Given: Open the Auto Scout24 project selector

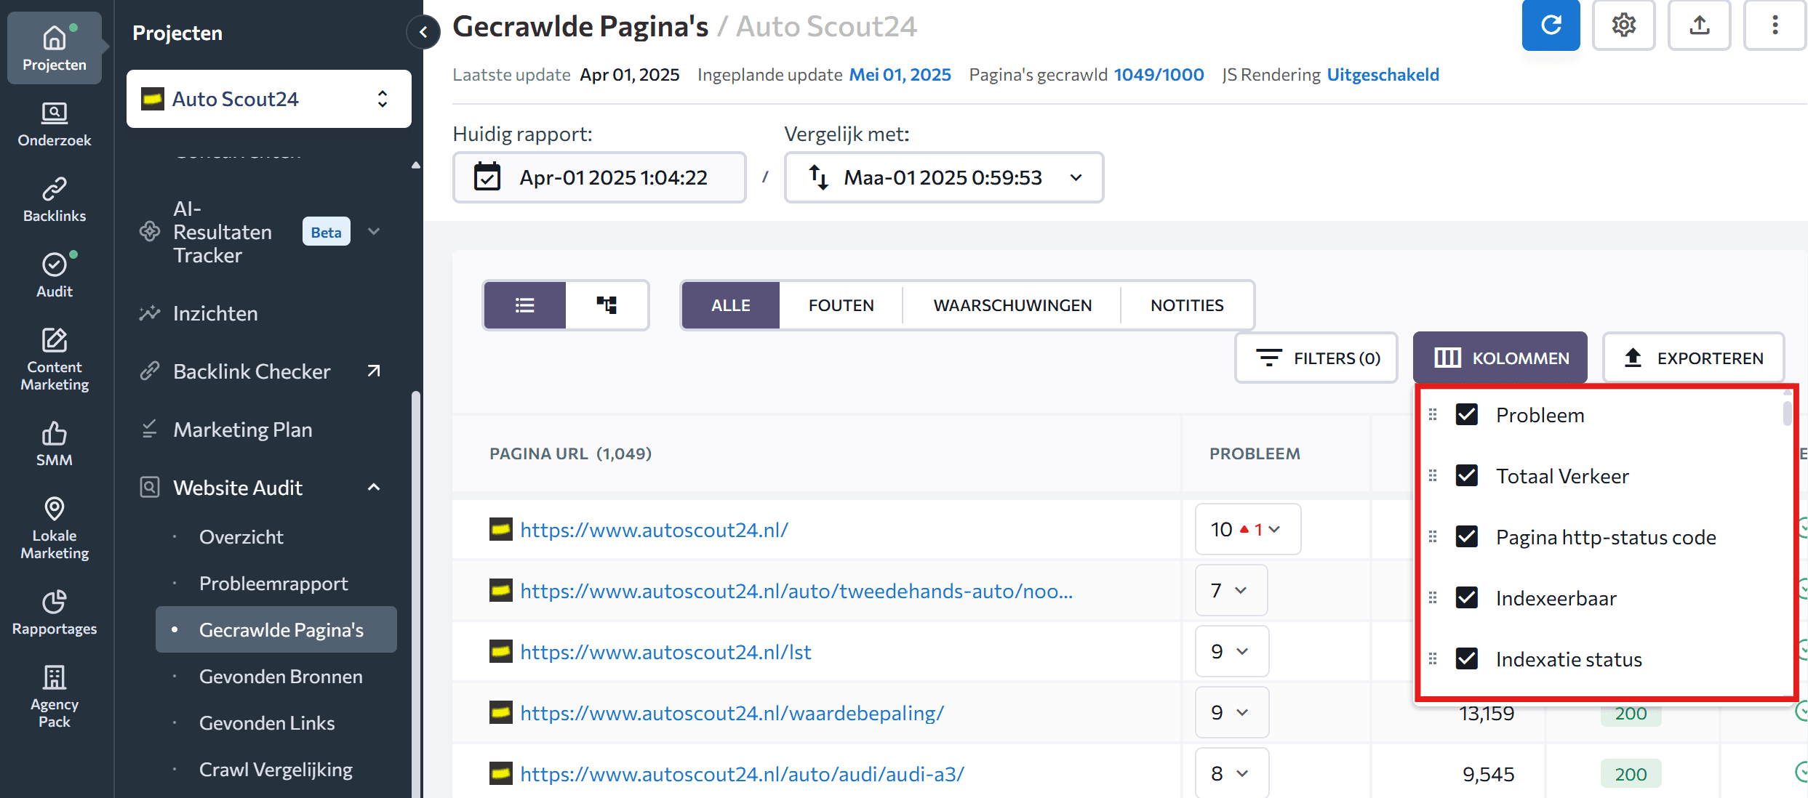Looking at the screenshot, I should 269,99.
